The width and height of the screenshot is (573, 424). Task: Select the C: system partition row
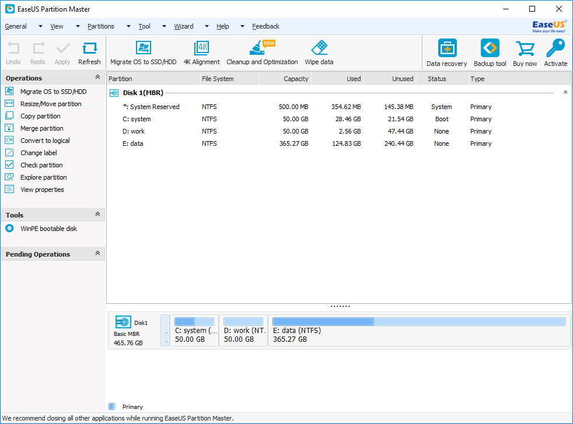click(x=339, y=119)
